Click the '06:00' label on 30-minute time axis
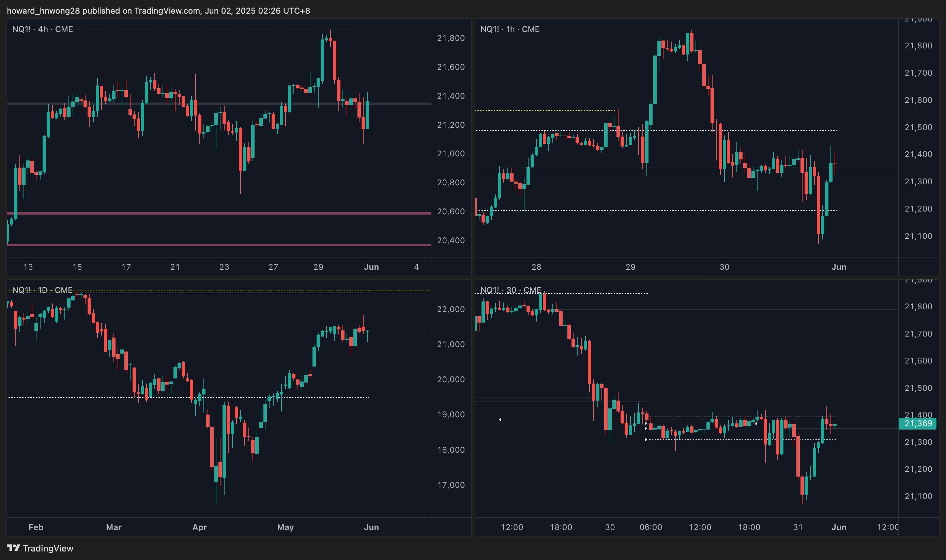The image size is (946, 560). [651, 527]
